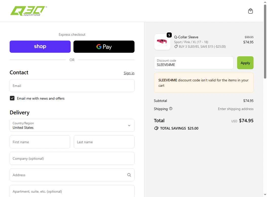Click the Discount code input with SLEEVE4ME

[194, 63]
